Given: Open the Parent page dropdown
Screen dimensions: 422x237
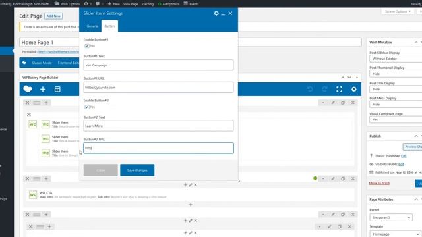Looking at the screenshot, I should 391,217.
